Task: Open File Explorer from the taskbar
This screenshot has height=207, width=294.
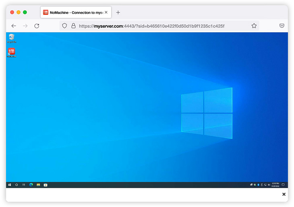Action: tap(38, 185)
